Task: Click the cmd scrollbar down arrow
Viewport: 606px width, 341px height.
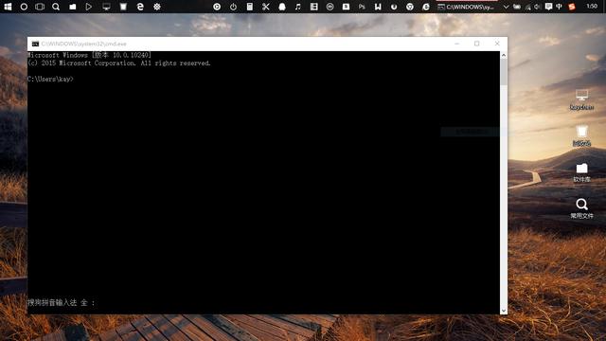Action: tap(504, 311)
